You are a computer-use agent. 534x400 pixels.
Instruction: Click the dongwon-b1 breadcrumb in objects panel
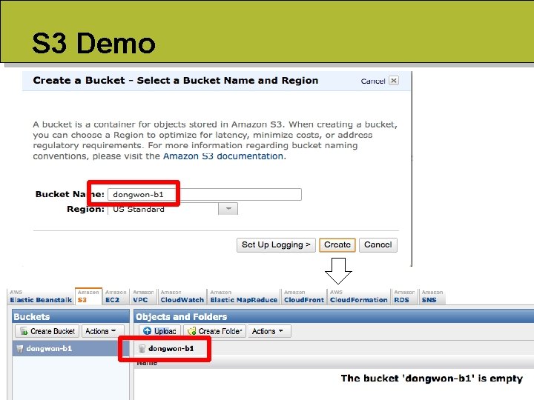click(x=171, y=349)
